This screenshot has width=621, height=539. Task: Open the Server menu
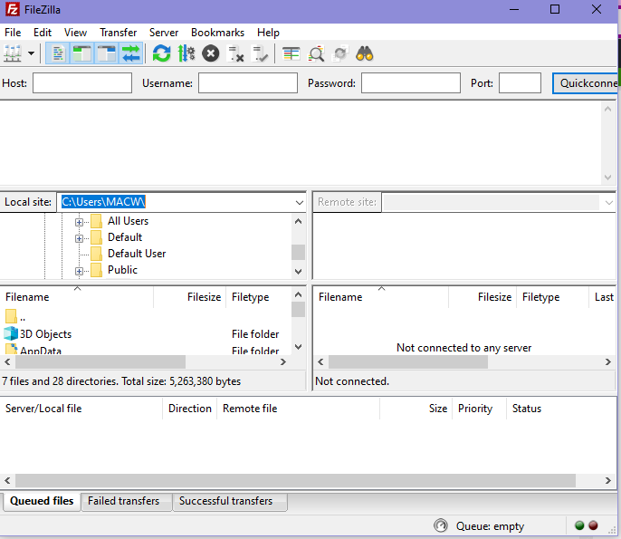pyautogui.click(x=164, y=33)
